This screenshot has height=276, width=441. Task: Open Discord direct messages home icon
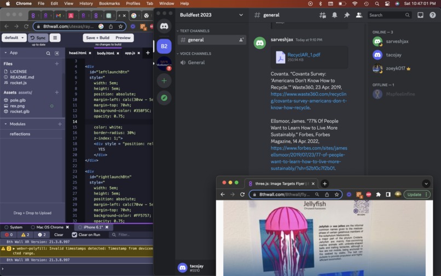click(164, 26)
